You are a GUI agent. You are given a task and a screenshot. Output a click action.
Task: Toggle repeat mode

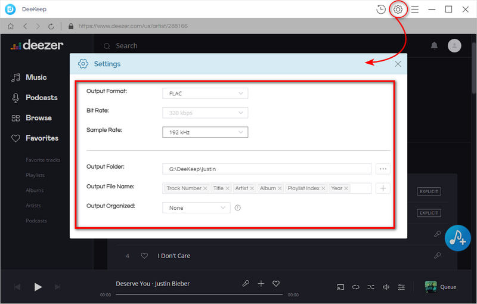pyautogui.click(x=355, y=287)
